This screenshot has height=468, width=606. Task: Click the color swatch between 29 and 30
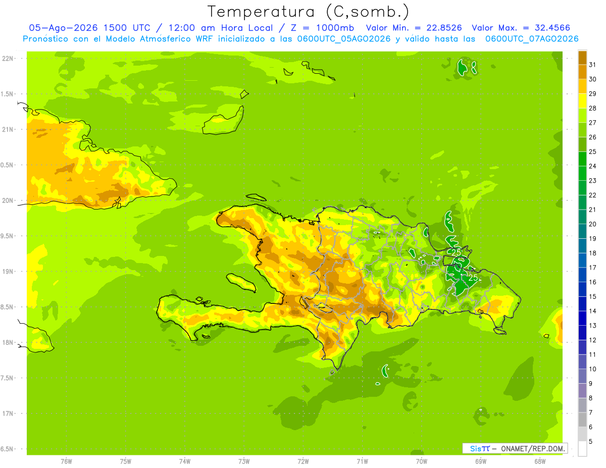coord(582,86)
